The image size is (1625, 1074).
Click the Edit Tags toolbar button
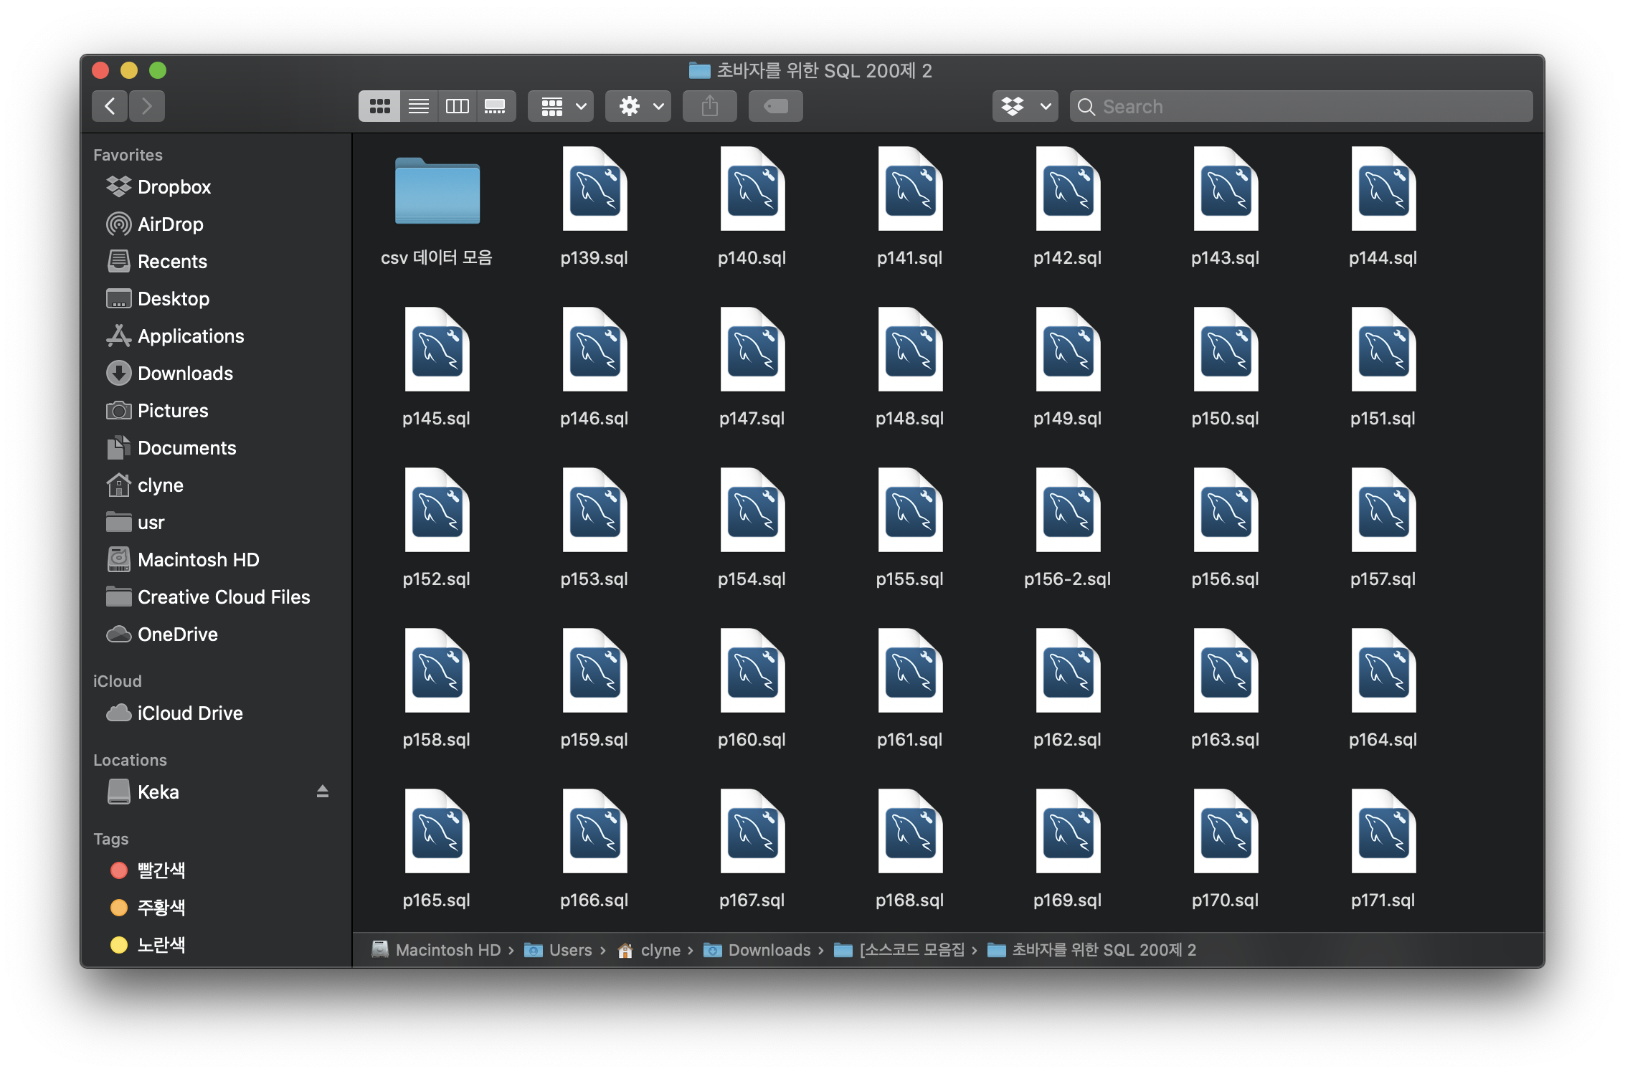[776, 106]
